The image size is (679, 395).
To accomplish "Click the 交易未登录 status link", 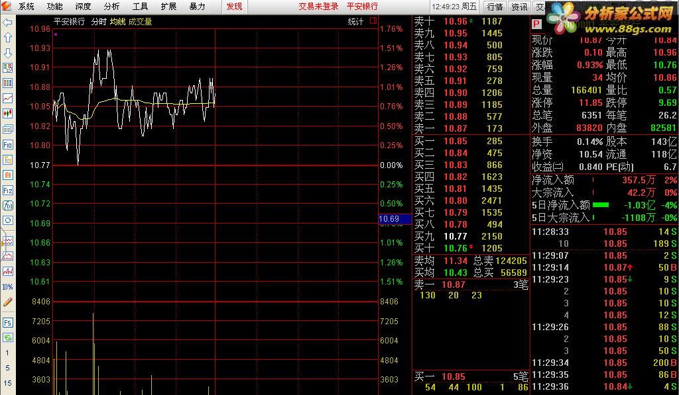I will click(x=318, y=7).
